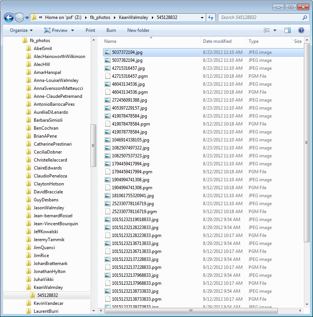The image size is (313, 317).
Task: Expand the Preview dropdown arrow
Action: (71, 30)
